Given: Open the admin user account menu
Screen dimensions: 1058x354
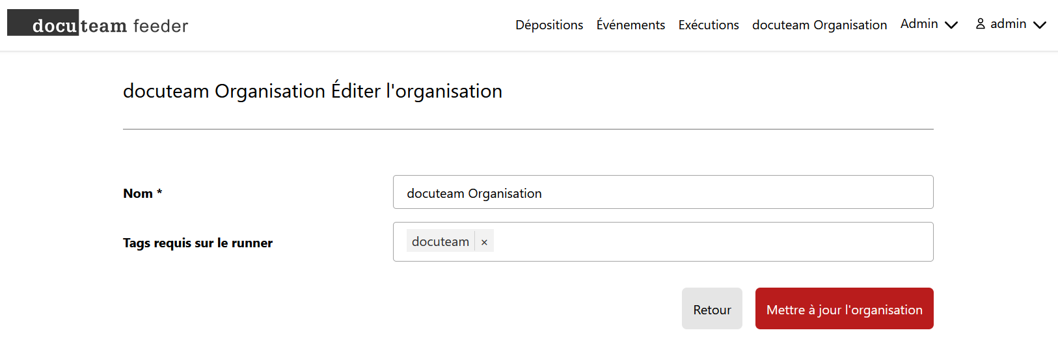Looking at the screenshot, I should [1011, 24].
